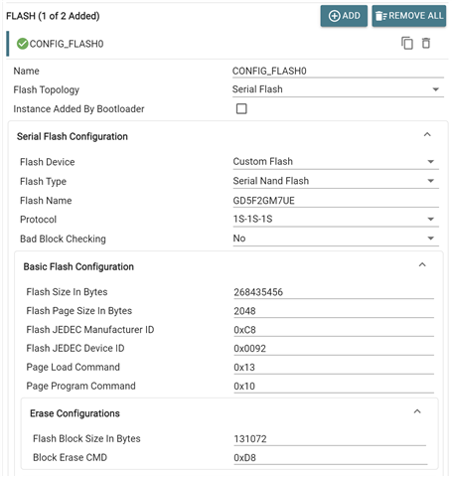Click the REMOVE ALL button
452x477 pixels.
[x=409, y=16]
